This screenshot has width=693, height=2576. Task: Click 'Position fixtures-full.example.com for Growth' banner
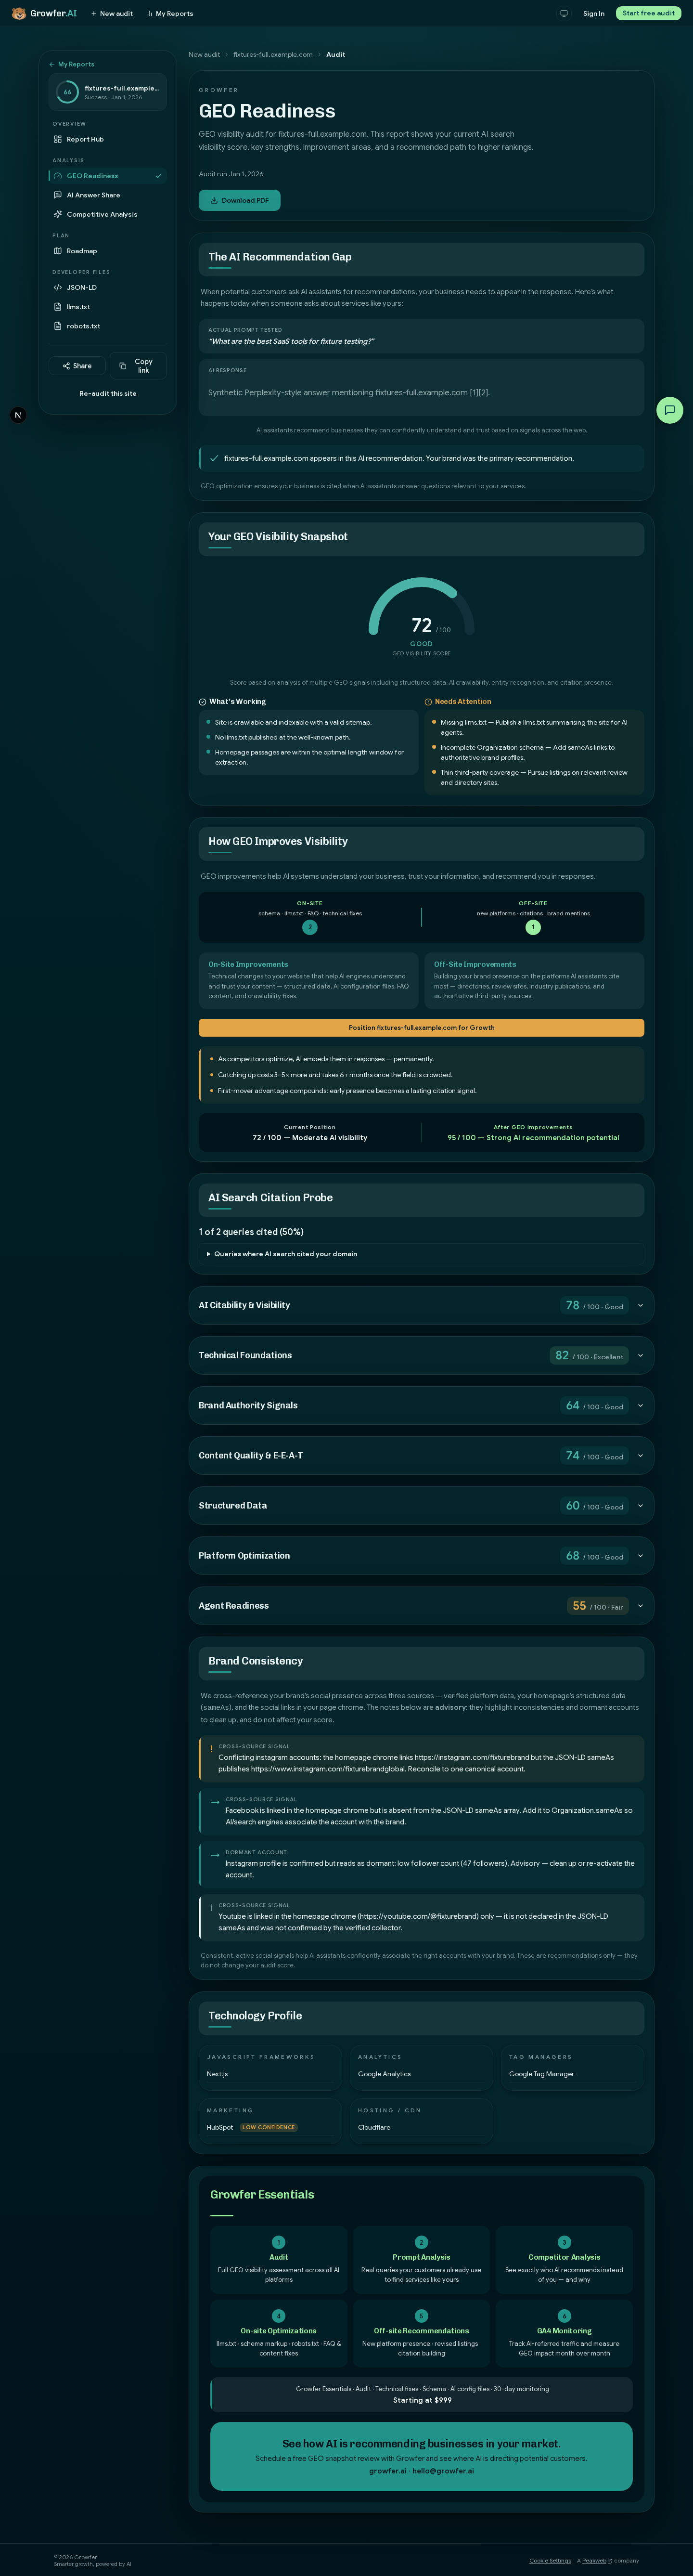[421, 1027]
